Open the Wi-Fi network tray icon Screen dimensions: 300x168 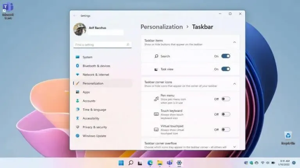click(x=262, y=163)
